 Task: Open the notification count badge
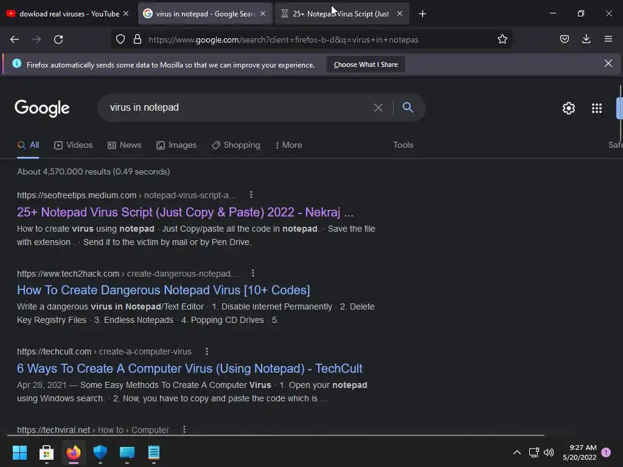[606, 452]
